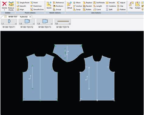Select the Rotate line action
The width and height of the screenshot is (144, 115).
[x=87, y=9]
